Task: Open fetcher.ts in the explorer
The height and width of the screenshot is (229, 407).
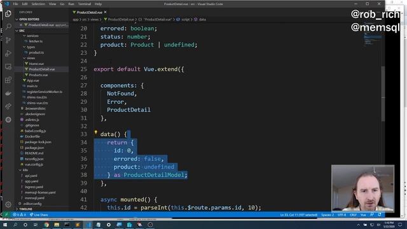Action: tap(36, 41)
